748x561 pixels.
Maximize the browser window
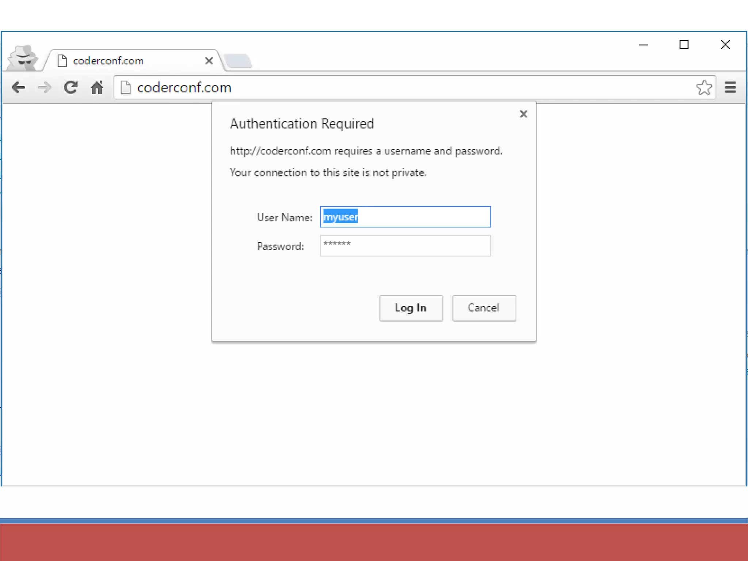pos(684,45)
